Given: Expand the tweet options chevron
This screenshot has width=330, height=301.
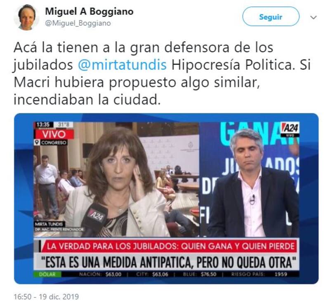Looking at the screenshot, I should 313,17.
